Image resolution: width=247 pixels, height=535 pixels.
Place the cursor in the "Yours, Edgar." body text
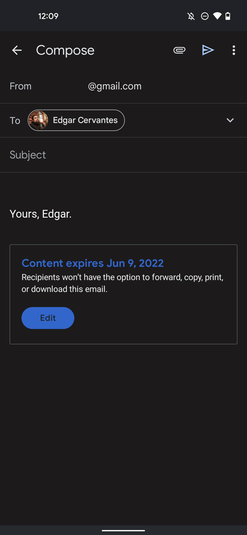(x=41, y=214)
